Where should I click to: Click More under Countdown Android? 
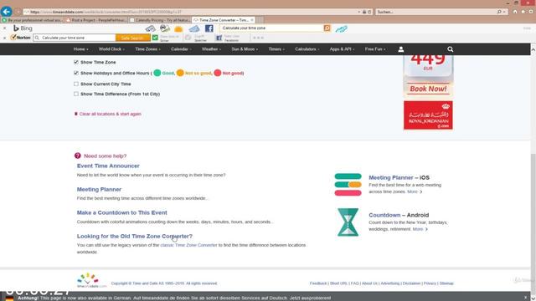coord(420,229)
